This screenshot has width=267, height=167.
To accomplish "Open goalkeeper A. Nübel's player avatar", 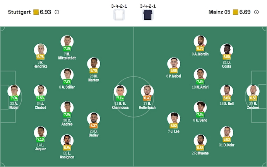I will [14, 91].
